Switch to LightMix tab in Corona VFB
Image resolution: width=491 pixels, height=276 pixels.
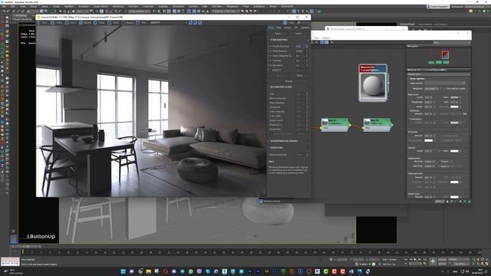click(305, 28)
